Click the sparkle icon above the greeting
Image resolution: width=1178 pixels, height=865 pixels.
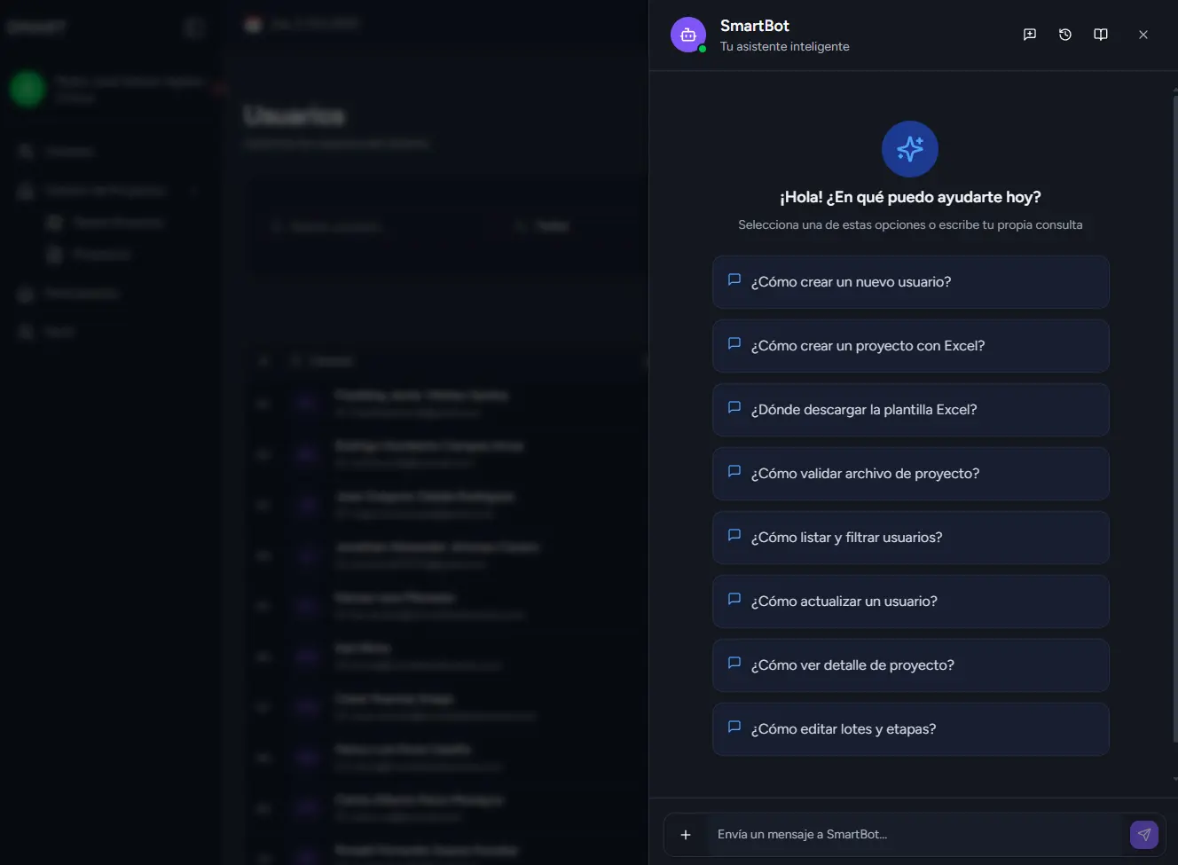click(x=910, y=149)
